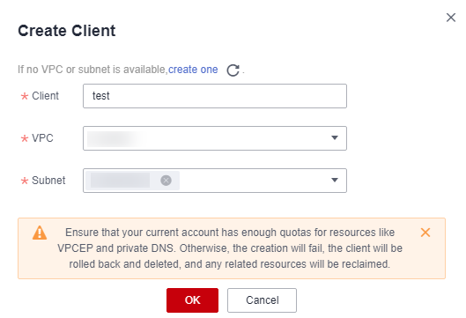
Task: Dismiss the orange quota warning banner
Action: click(x=425, y=233)
